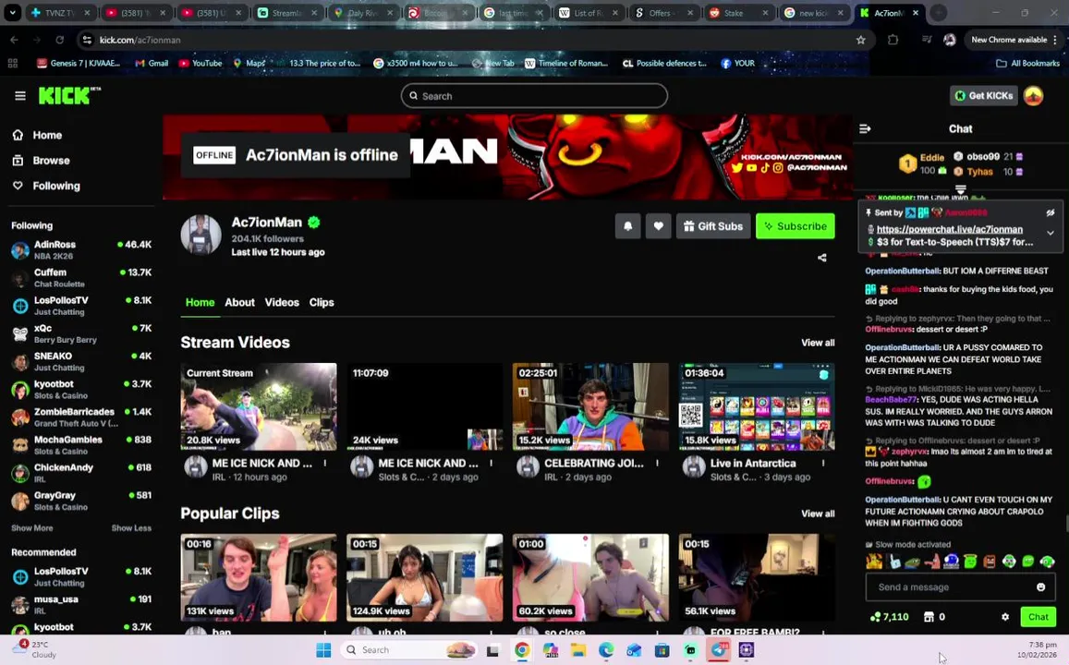Open options menu for 11:07:09 video
The height and width of the screenshot is (665, 1069).
[x=491, y=464]
